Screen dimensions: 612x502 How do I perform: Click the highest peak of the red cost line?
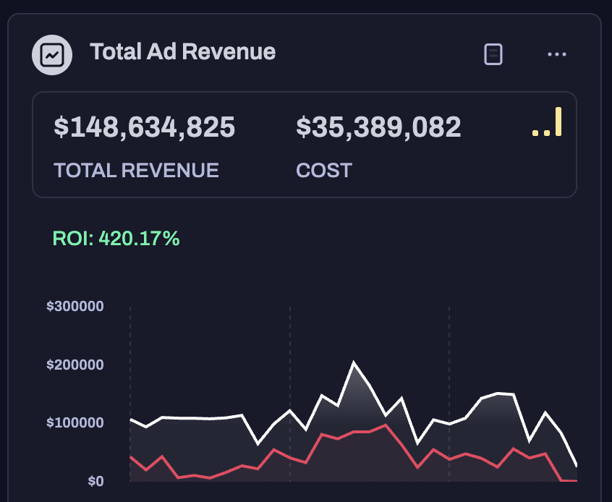(386, 425)
